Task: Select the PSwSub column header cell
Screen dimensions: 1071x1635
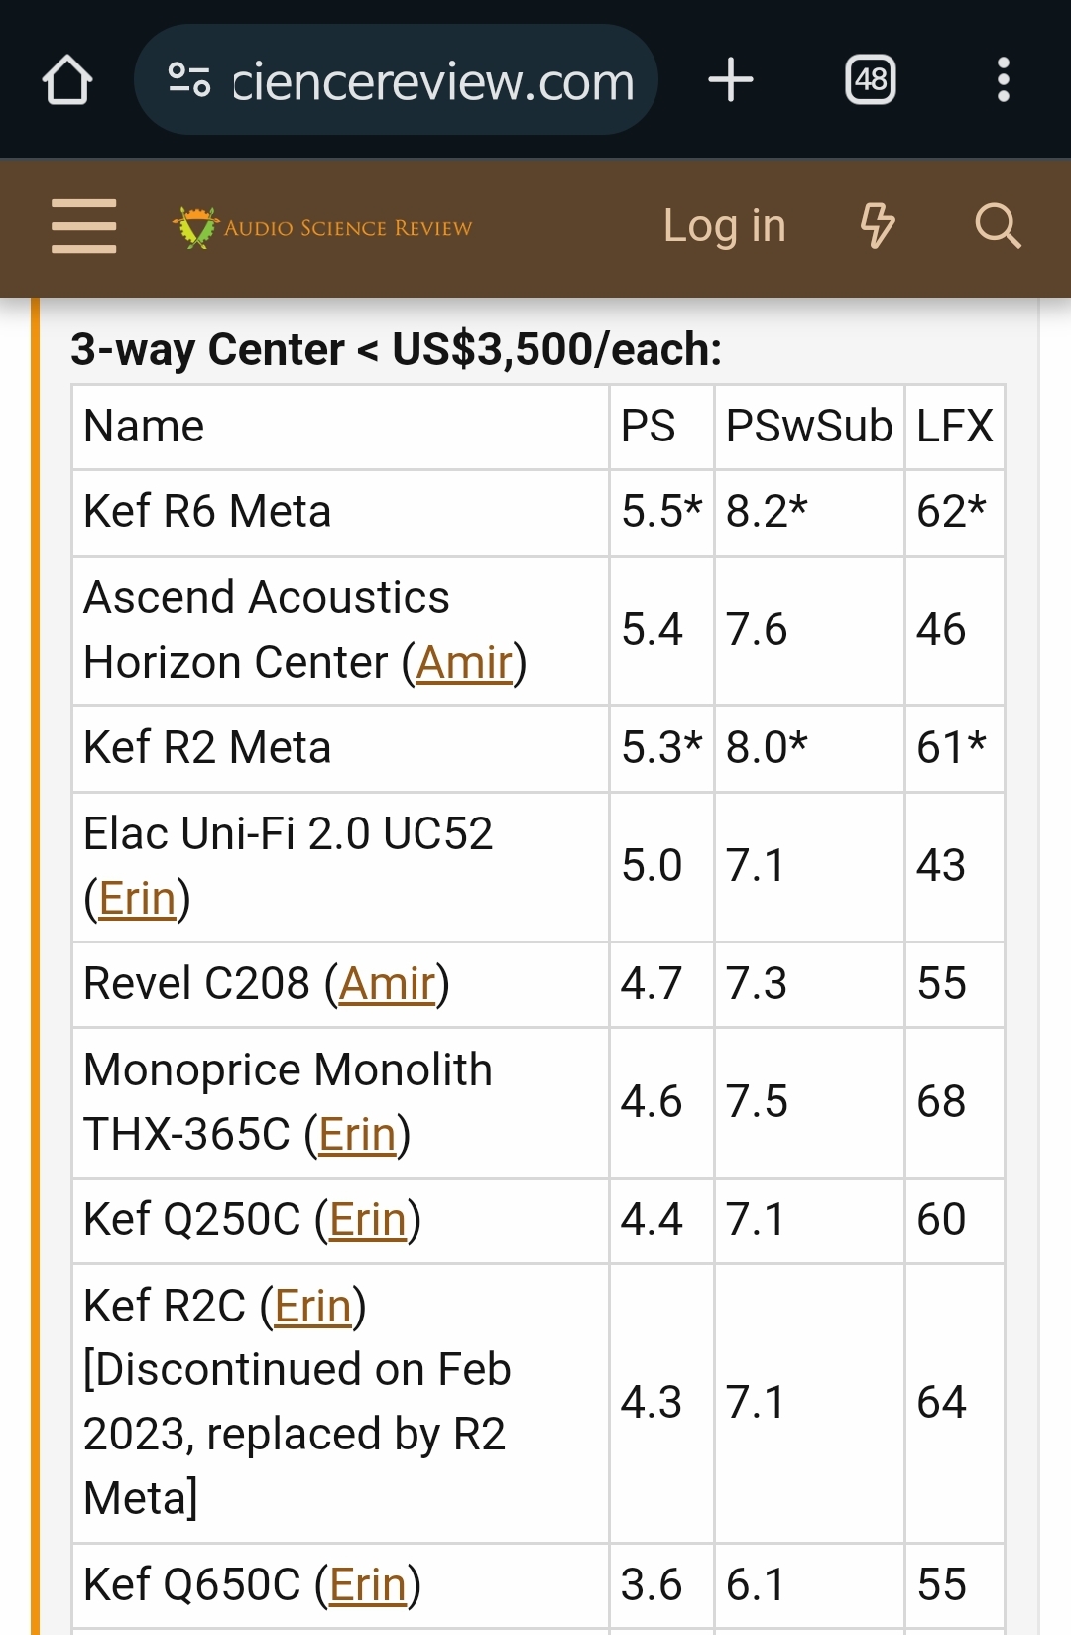Action: [x=809, y=427]
